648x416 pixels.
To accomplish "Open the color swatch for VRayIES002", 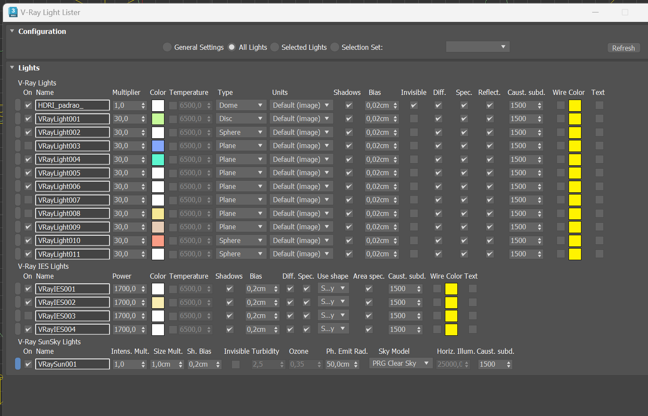I will coord(158,302).
